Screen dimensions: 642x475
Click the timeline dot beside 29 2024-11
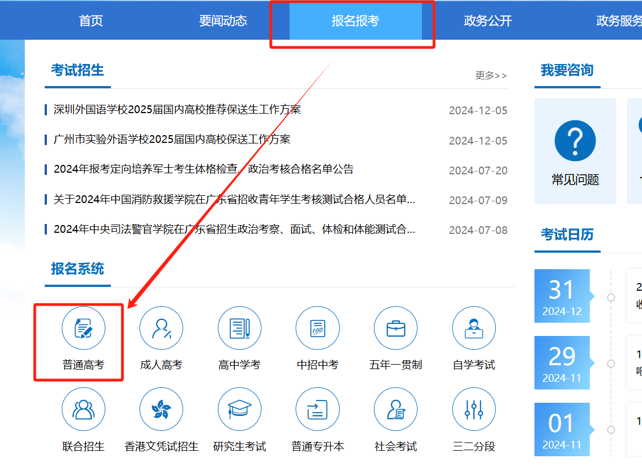click(611, 364)
